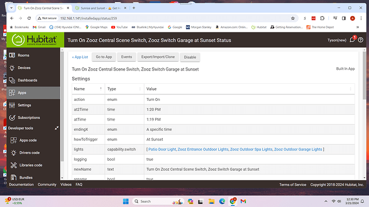Sort the table by Type column

pyautogui.click(x=124, y=89)
